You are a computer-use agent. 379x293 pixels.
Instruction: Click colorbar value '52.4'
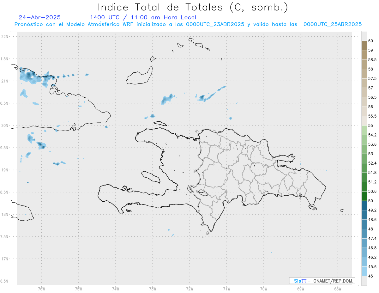[x=372, y=163]
